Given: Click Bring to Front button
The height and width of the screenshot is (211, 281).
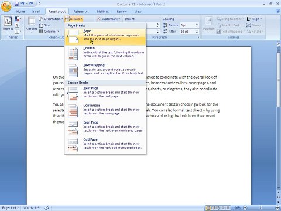Looking at the screenshot, I should pos(230,19).
